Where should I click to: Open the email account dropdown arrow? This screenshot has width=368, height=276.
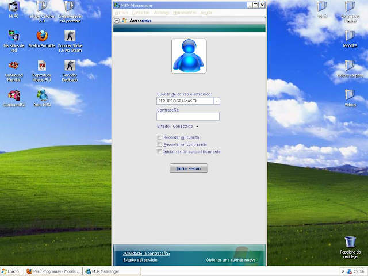point(217,101)
